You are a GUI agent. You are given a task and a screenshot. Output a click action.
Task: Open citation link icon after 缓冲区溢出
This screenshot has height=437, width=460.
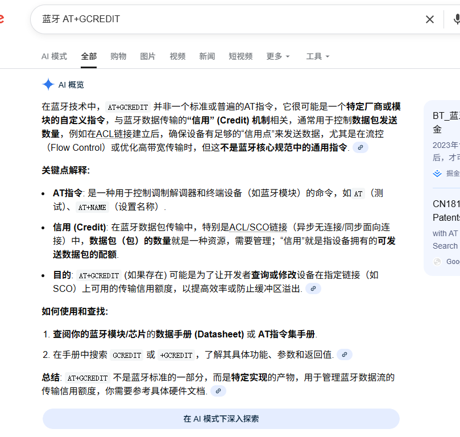[x=313, y=288]
